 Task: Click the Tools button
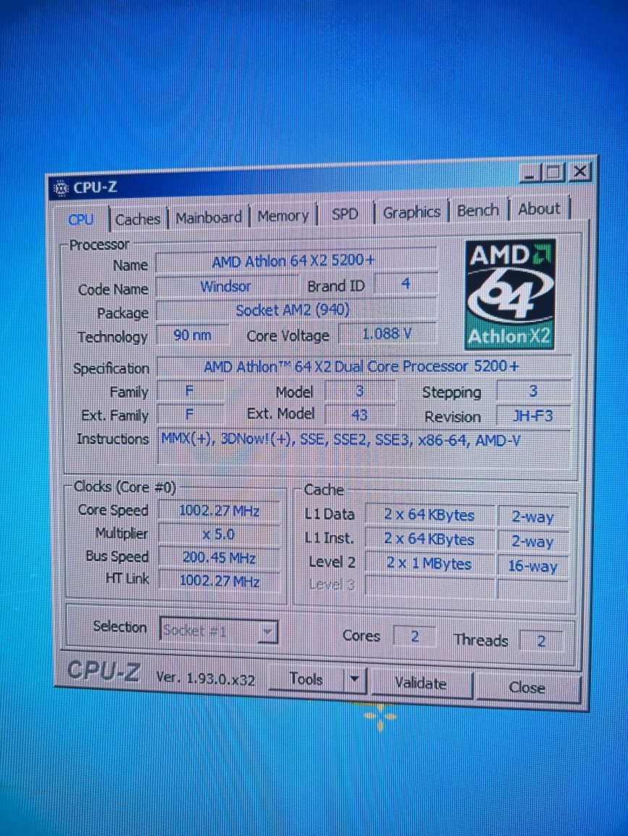[306, 679]
